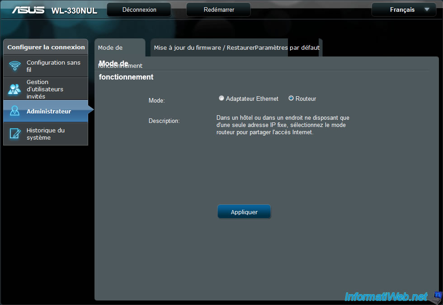443x305 pixels.
Task: Click the Appliquer button
Action: tap(244, 212)
